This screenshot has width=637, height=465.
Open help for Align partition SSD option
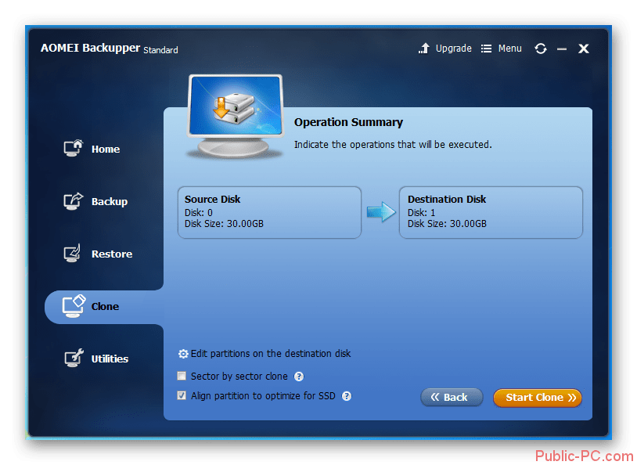pyautogui.click(x=347, y=396)
